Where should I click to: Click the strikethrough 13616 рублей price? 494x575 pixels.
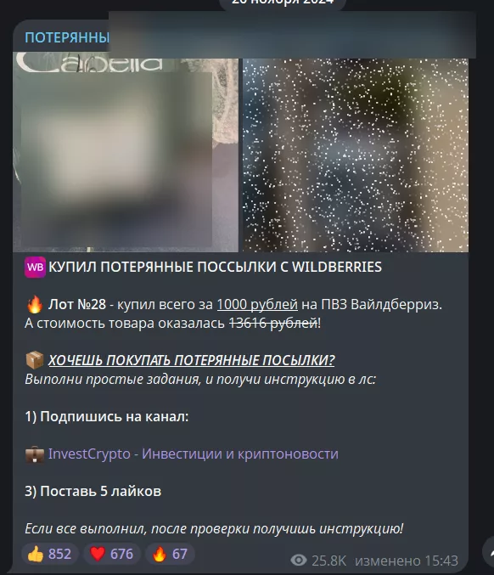click(273, 323)
